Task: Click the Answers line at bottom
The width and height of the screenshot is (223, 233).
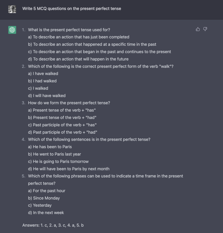Action: [53, 225]
